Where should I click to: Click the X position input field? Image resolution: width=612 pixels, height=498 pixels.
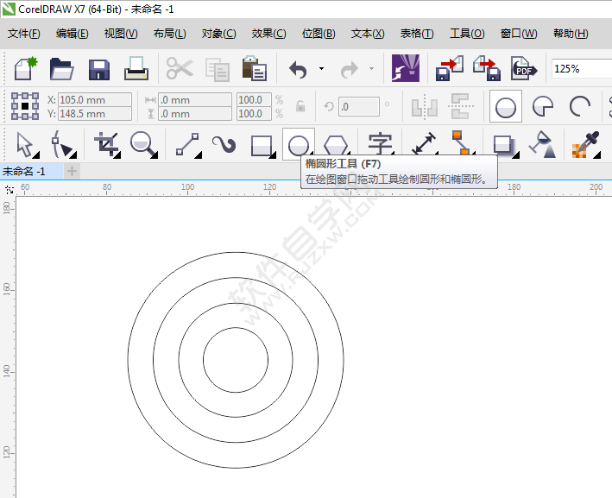(x=94, y=100)
